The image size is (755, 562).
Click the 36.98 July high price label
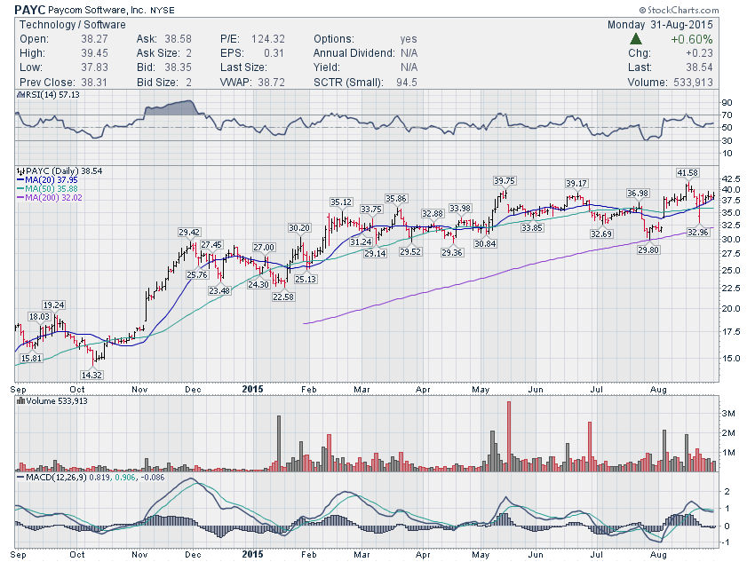click(638, 193)
